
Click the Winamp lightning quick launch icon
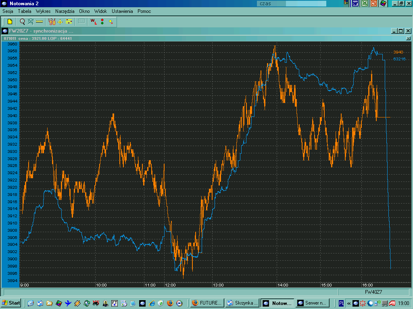pyautogui.click(x=77, y=303)
